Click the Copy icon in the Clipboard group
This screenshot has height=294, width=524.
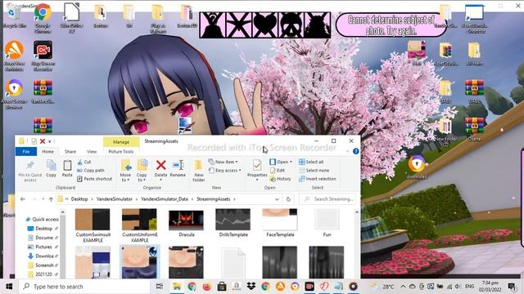click(x=51, y=168)
